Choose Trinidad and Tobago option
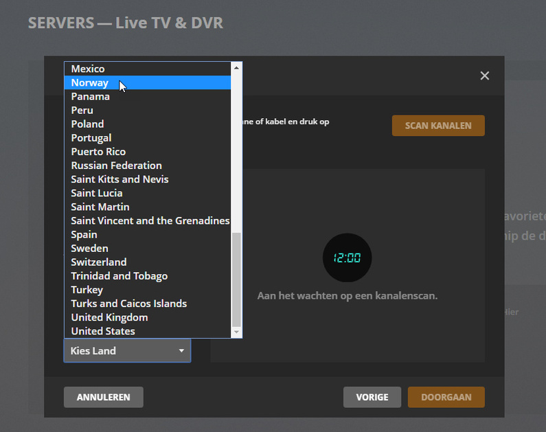 (x=148, y=276)
